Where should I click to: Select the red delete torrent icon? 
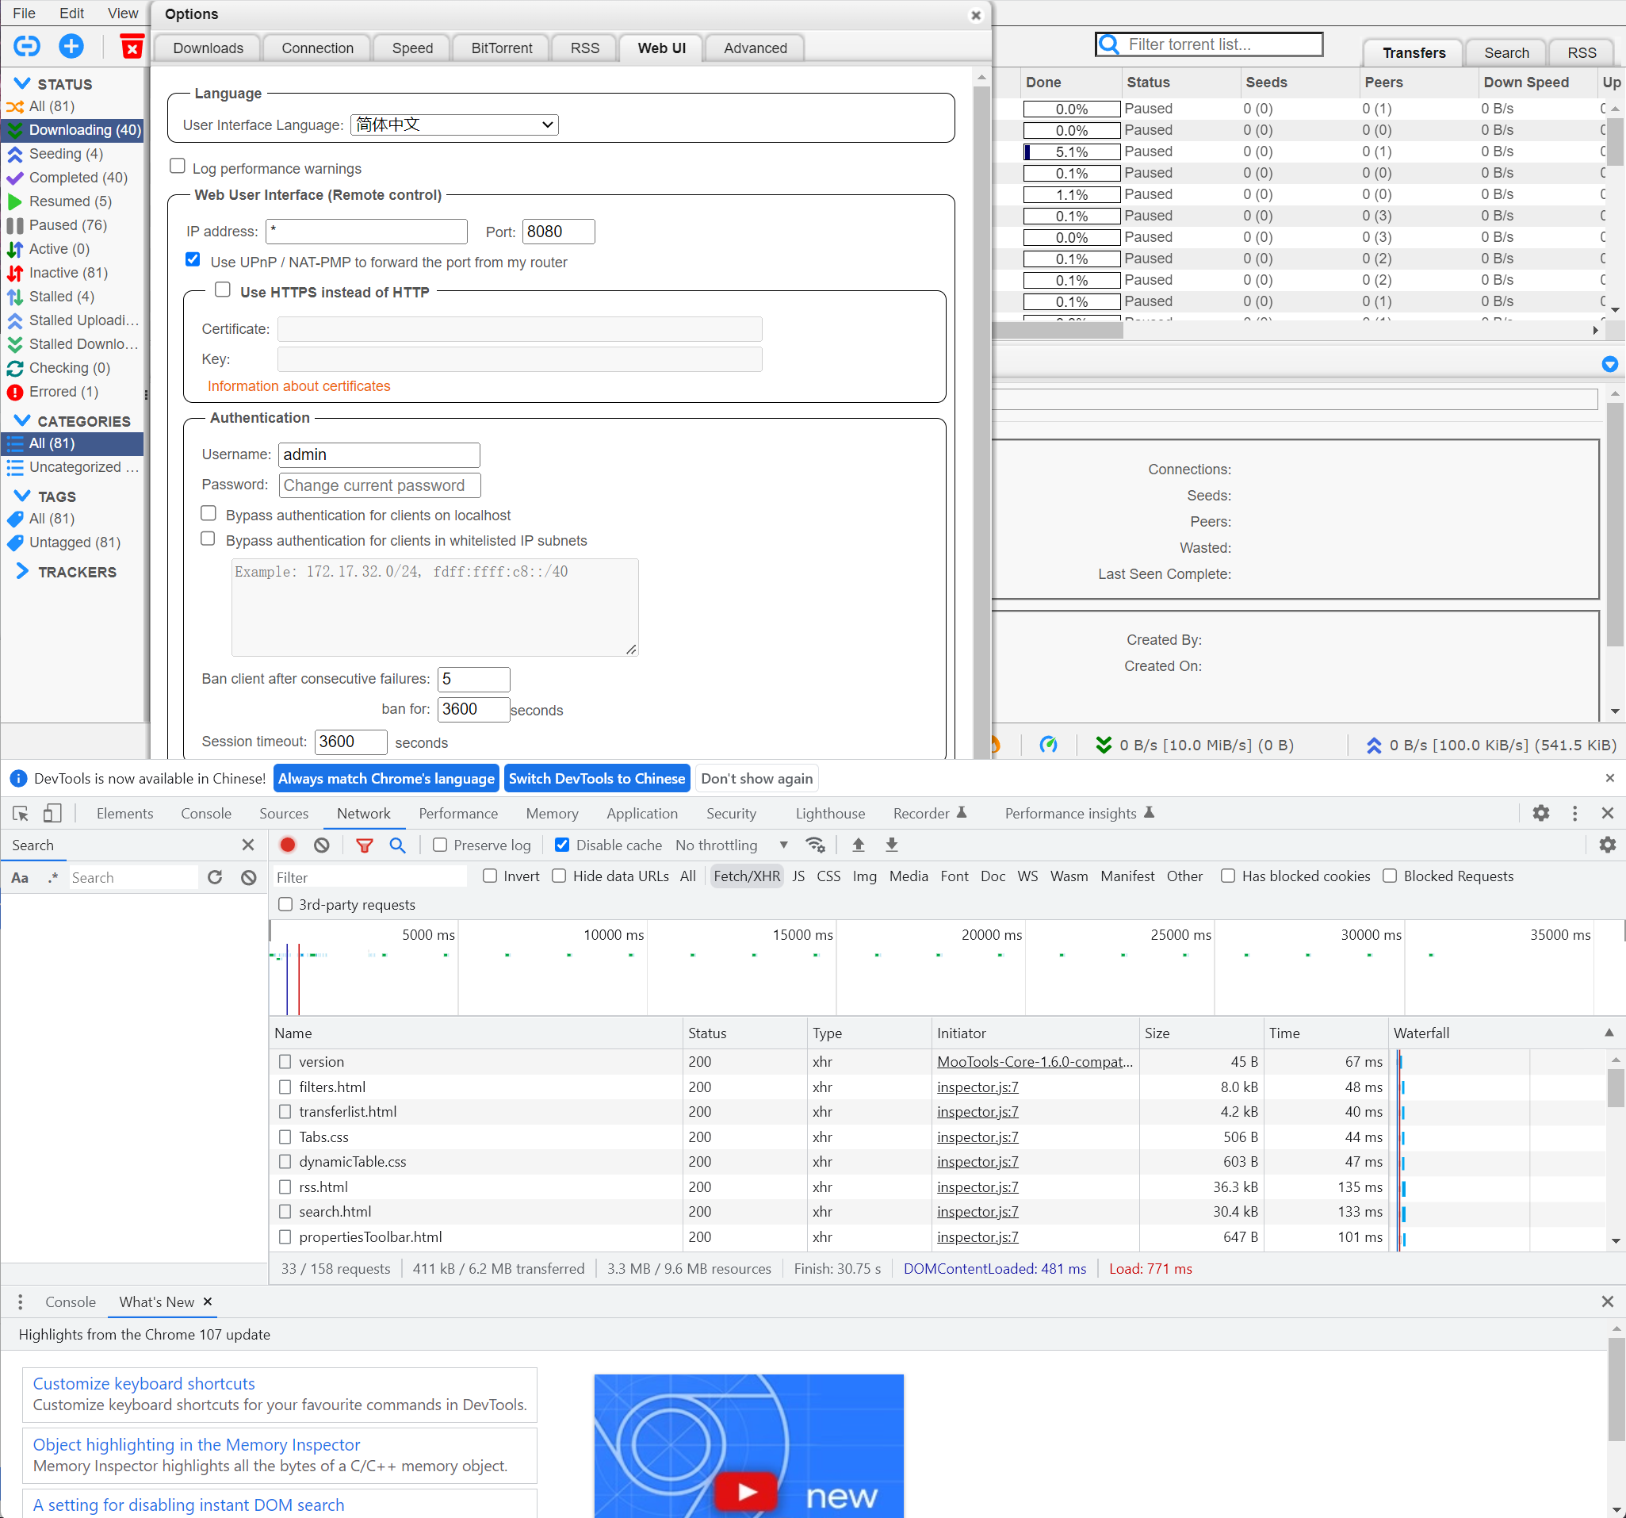131,46
